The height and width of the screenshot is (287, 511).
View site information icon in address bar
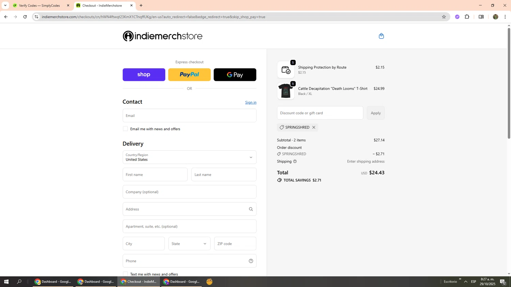pos(36,17)
